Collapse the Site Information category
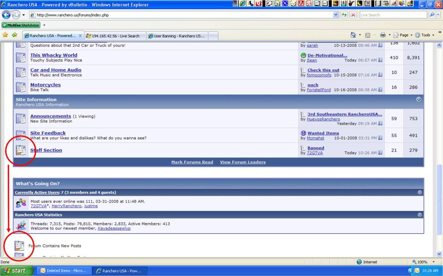The height and width of the screenshot is (276, 443). [x=419, y=99]
